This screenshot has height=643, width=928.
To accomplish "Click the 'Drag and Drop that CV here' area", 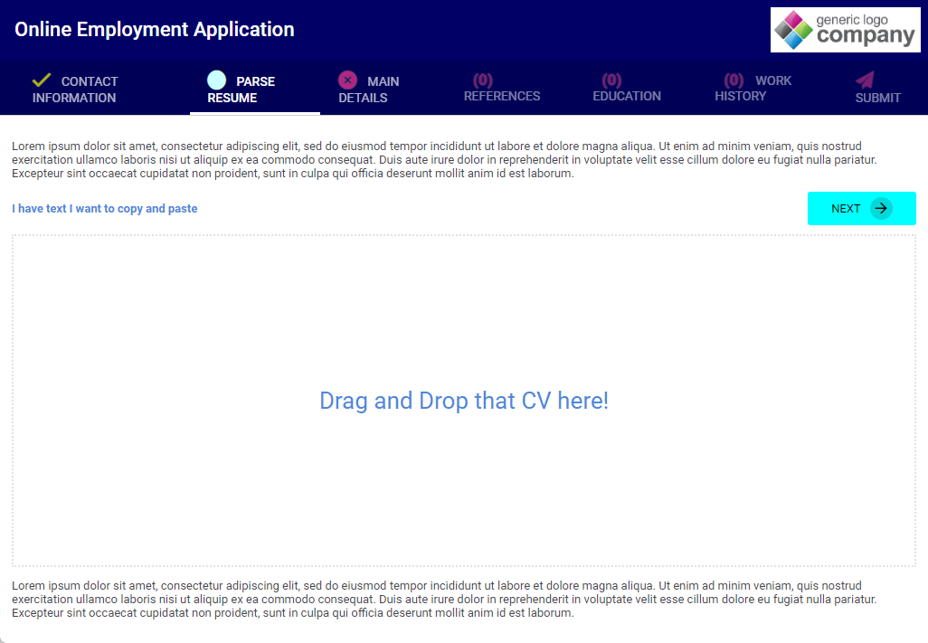I will pyautogui.click(x=464, y=401).
